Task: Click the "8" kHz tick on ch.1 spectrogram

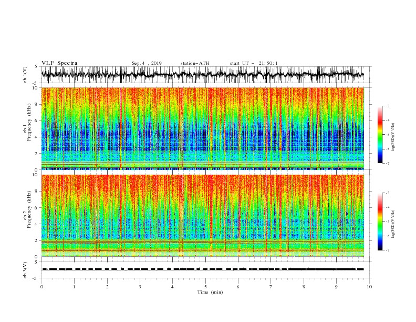Action: click(37, 104)
